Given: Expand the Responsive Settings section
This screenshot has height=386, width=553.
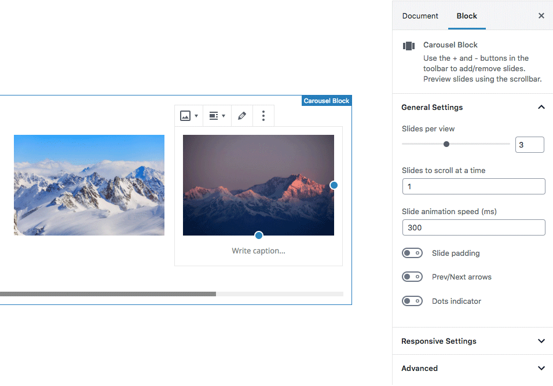Looking at the screenshot, I should [x=541, y=341].
